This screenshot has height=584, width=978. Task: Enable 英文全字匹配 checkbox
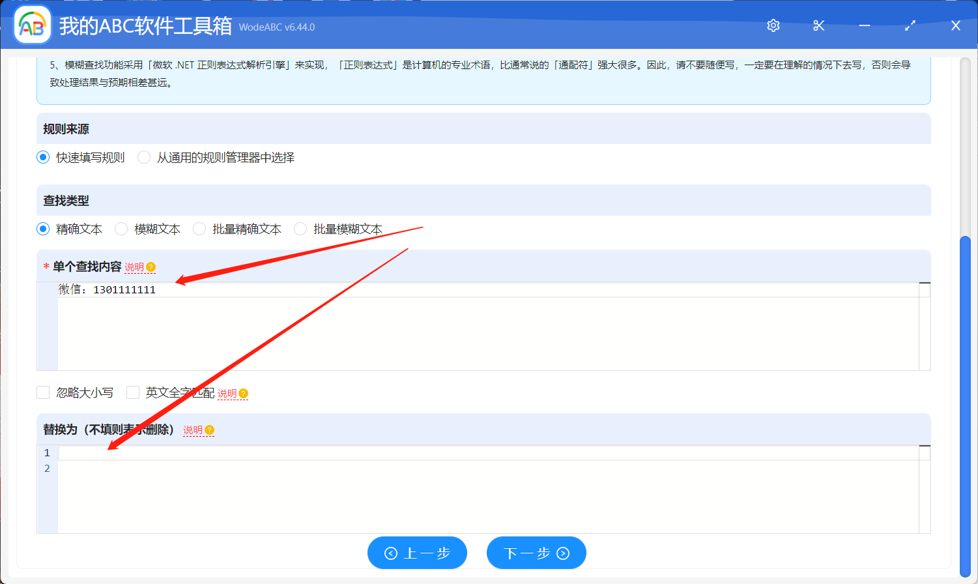point(133,392)
